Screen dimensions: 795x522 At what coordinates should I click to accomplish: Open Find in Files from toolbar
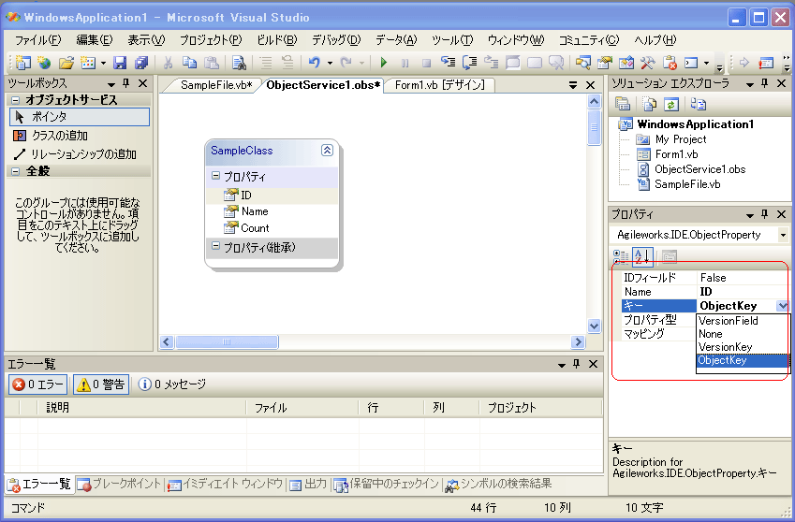(239, 63)
